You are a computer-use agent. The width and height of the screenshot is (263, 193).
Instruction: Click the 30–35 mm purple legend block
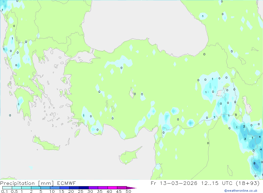tap(93, 188)
